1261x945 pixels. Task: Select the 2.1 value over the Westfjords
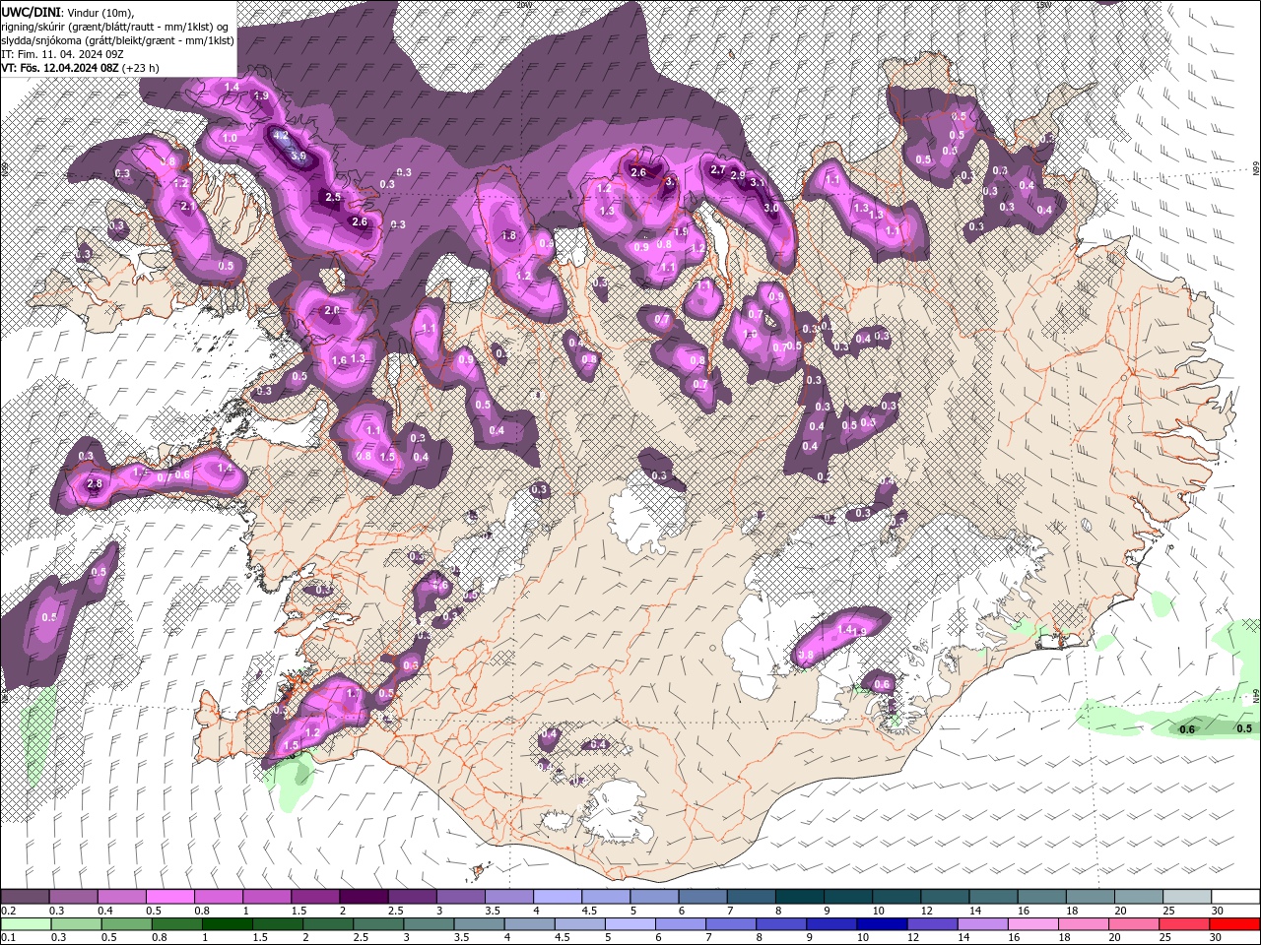click(x=187, y=207)
